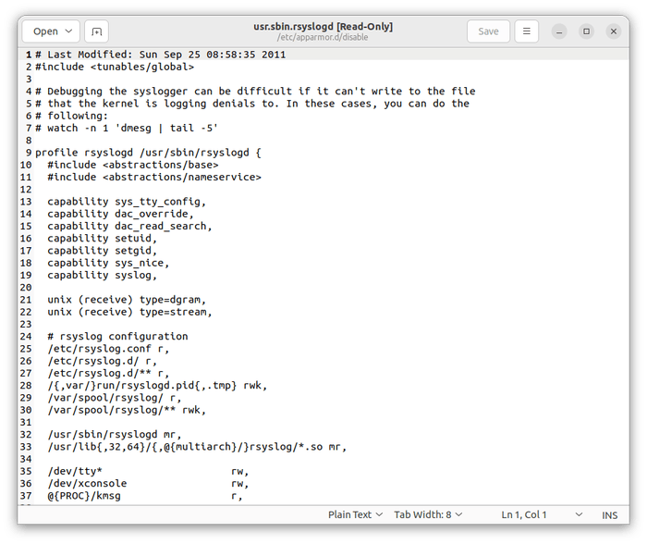The image size is (647, 544).
Task: Click the /etc/apparmor.d/disable path subtitle
Action: (x=323, y=37)
